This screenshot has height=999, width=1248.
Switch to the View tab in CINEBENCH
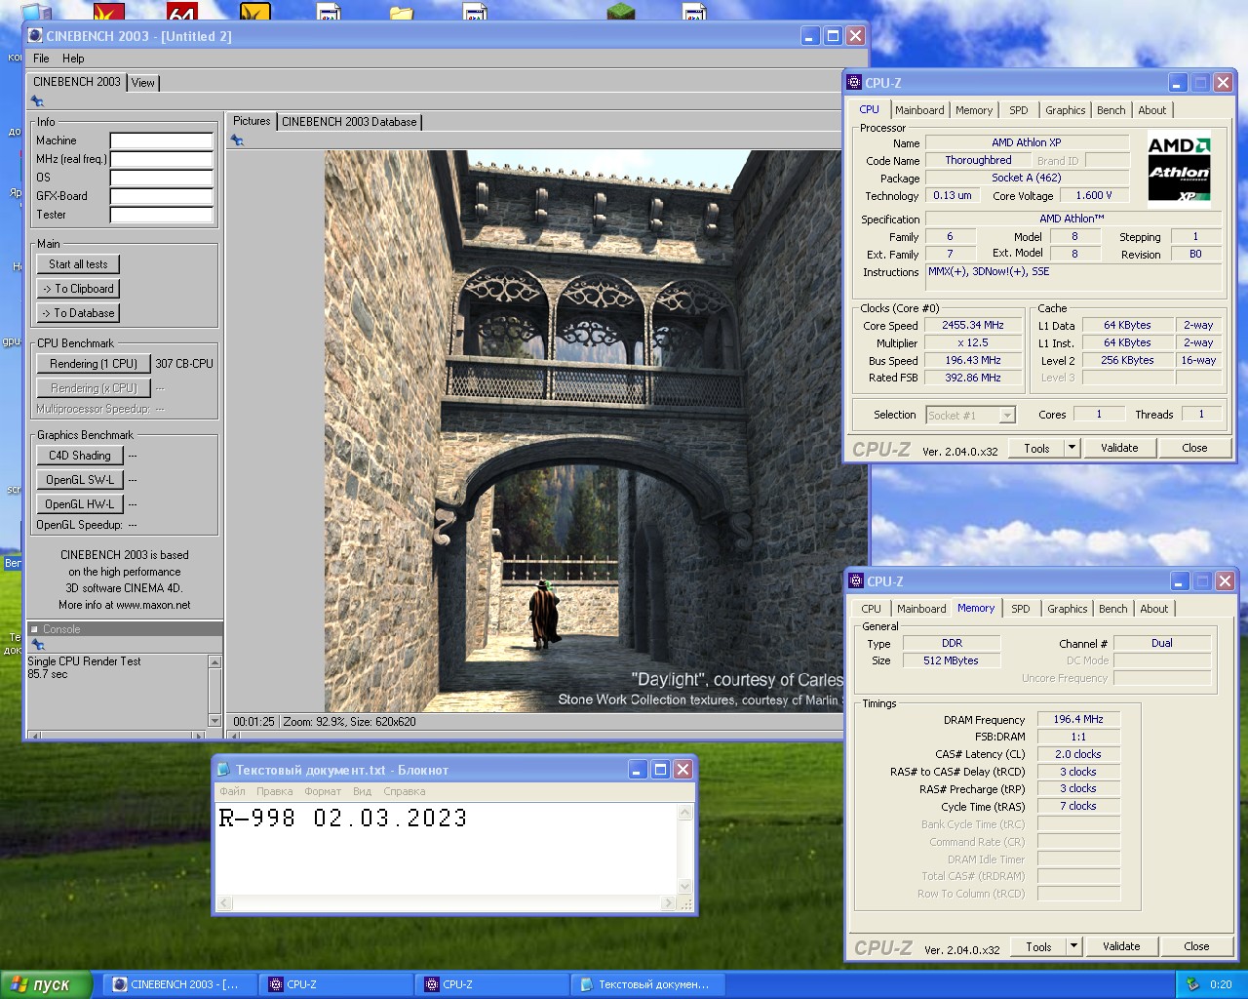point(143,83)
